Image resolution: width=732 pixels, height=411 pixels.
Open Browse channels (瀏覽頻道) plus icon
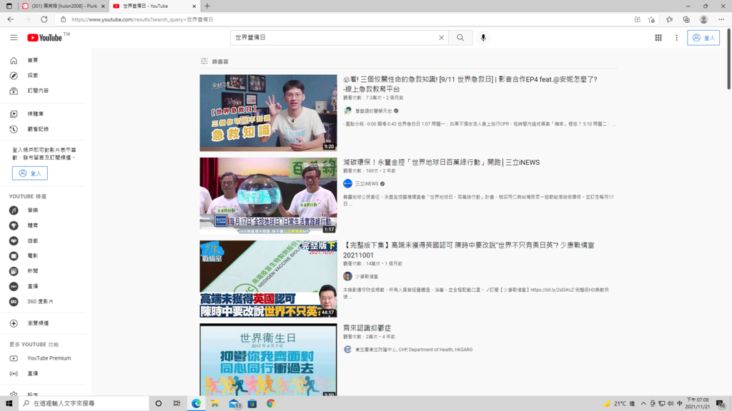[14, 323]
